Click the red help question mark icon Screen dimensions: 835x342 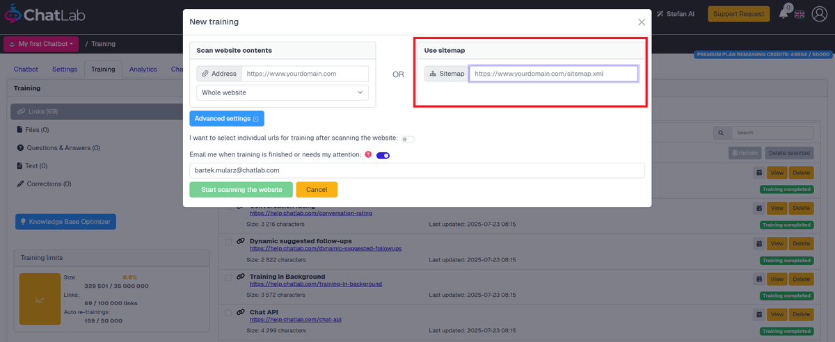click(x=368, y=154)
